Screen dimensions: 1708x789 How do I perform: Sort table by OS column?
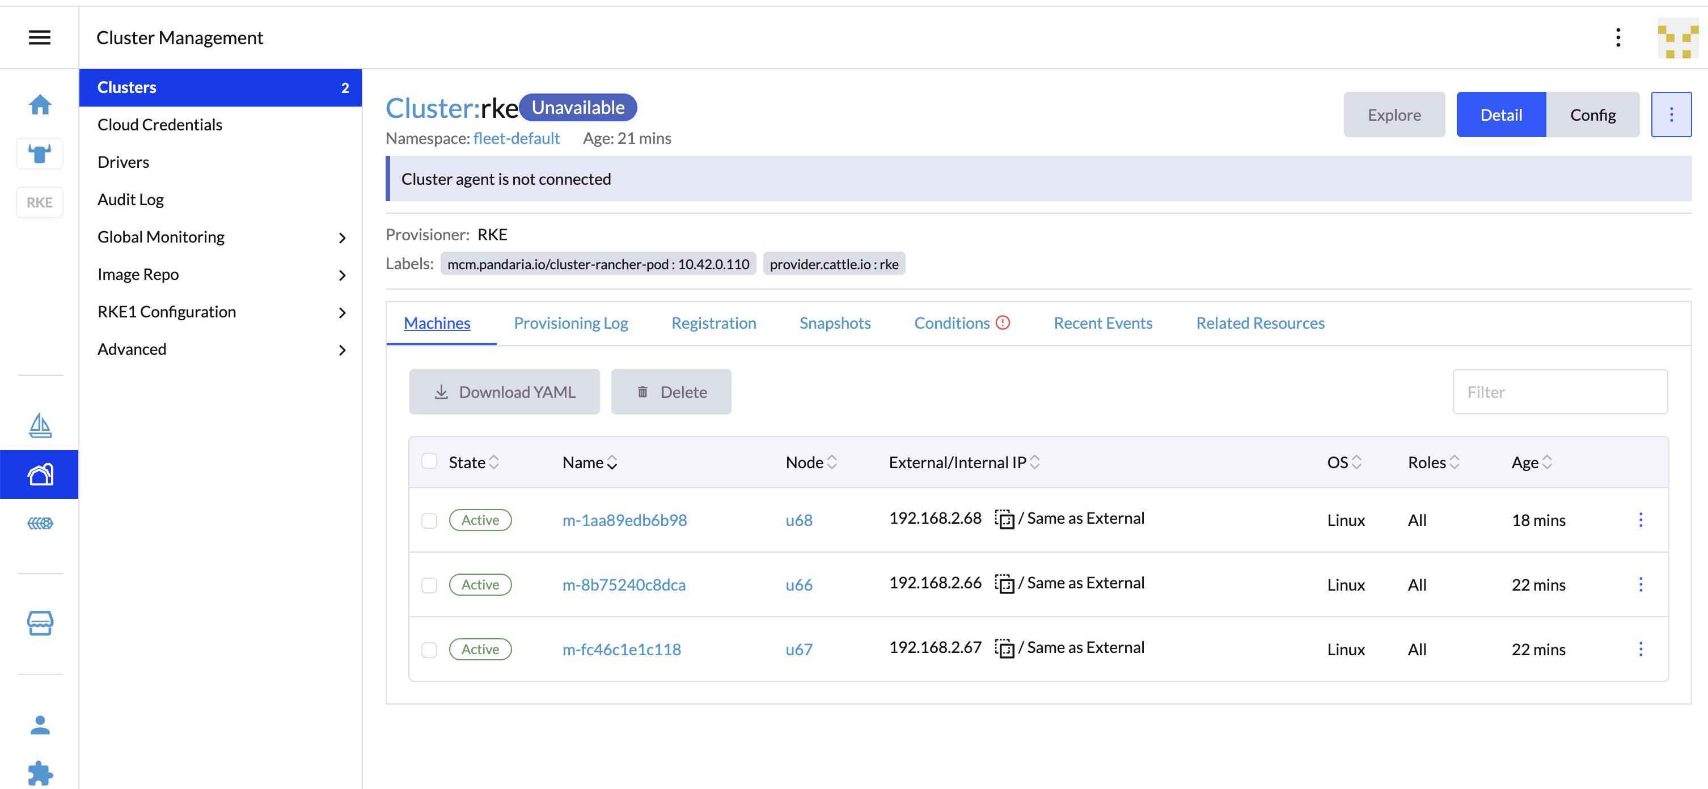1344,463
